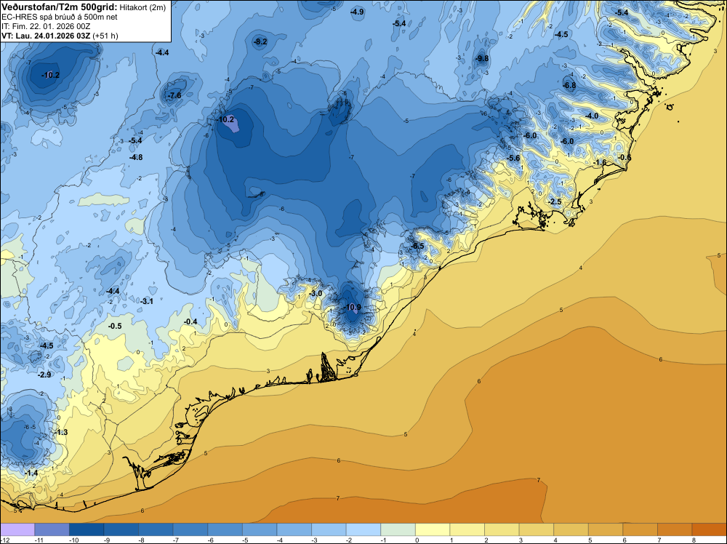Click the -7.6 temperature label
This screenshot has height=544, width=727.
(174, 95)
